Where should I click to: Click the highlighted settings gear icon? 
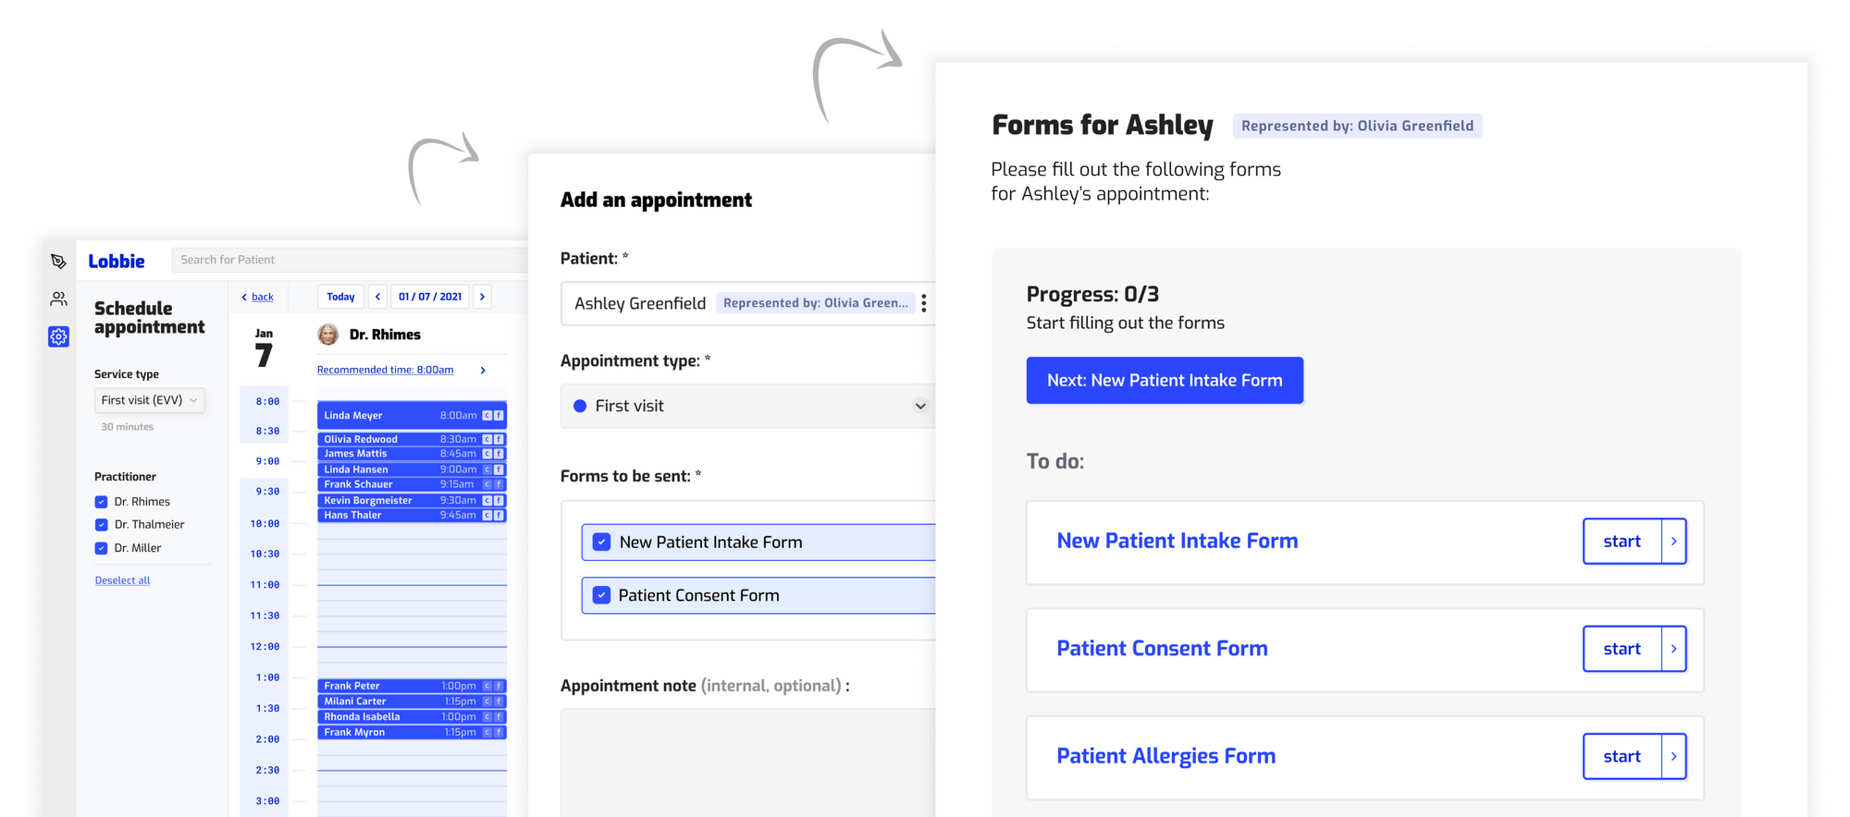(58, 336)
